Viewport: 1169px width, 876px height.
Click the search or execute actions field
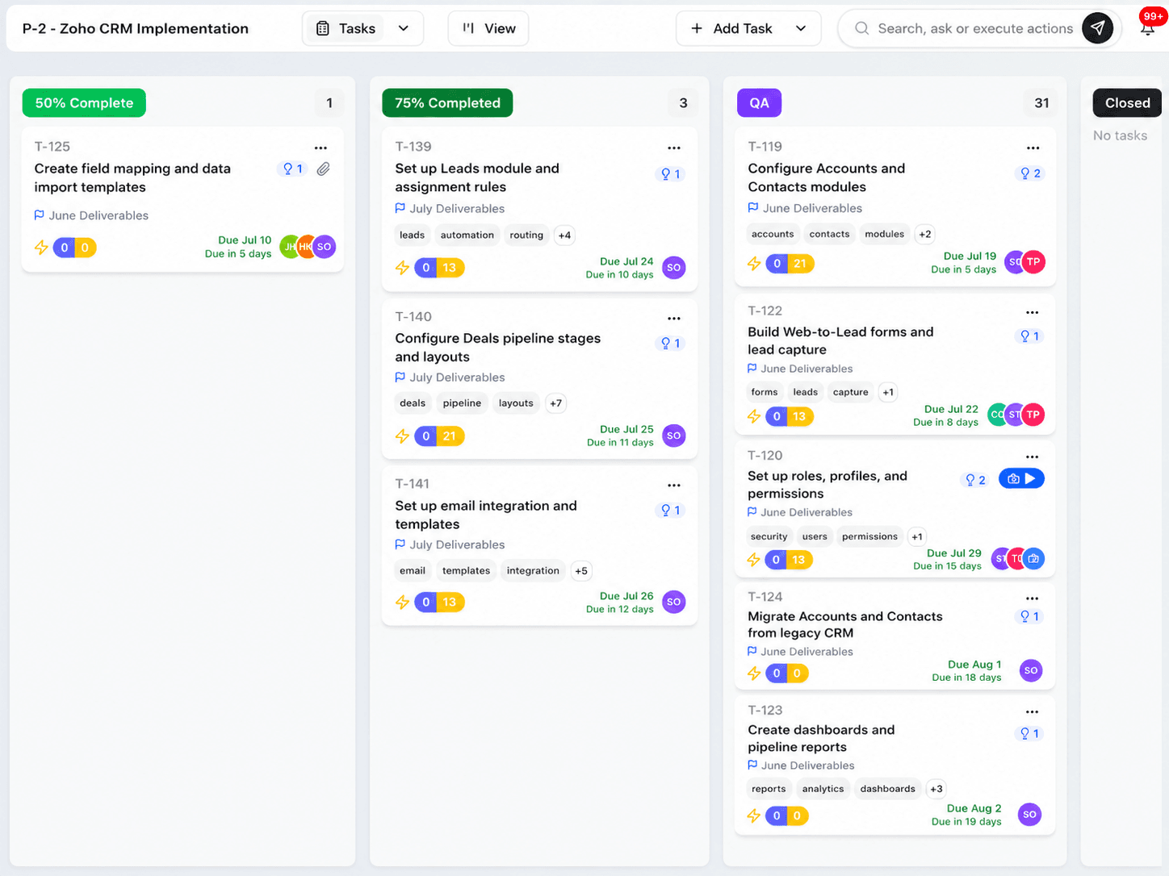tap(975, 28)
